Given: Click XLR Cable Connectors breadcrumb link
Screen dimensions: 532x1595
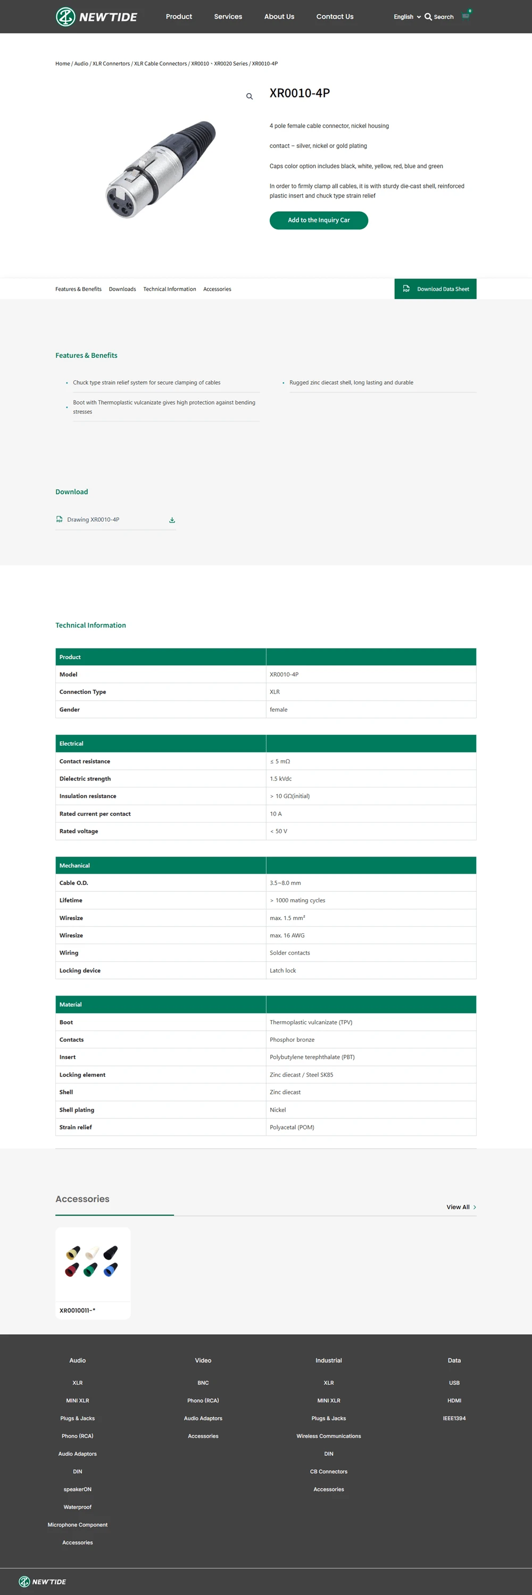Looking at the screenshot, I should point(160,64).
